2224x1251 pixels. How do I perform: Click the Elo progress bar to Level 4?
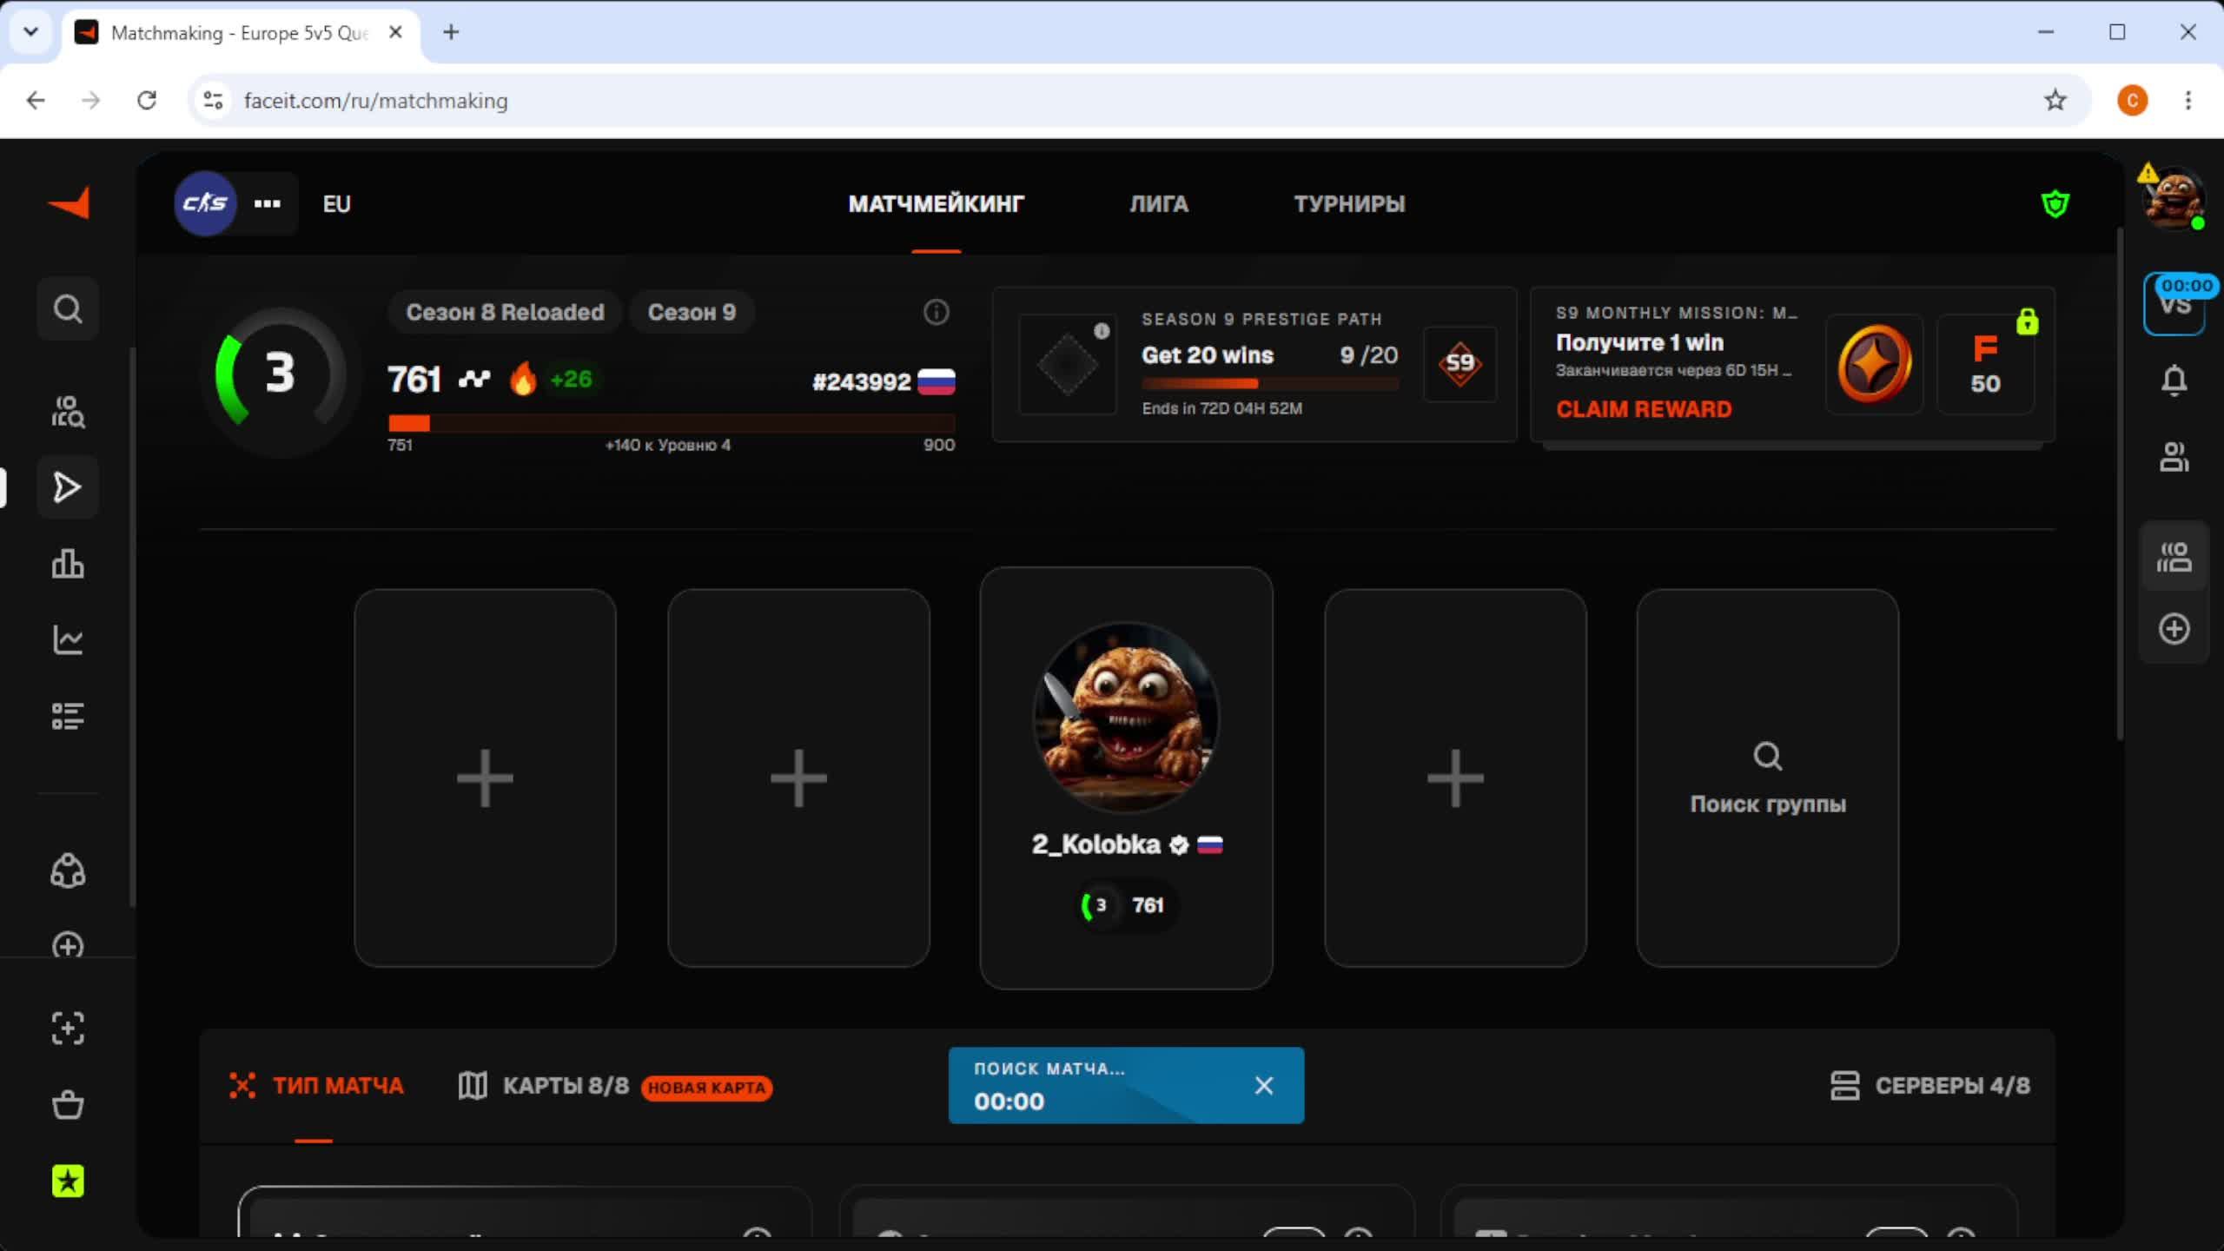tap(672, 423)
